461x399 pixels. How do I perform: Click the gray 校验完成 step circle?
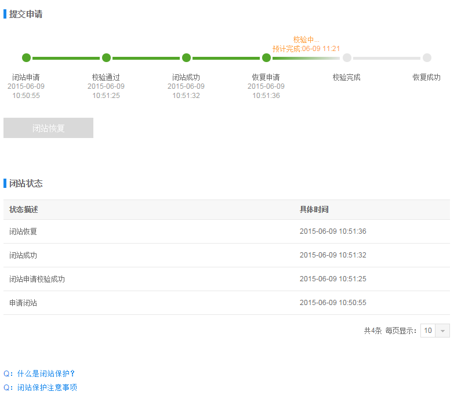347,57
